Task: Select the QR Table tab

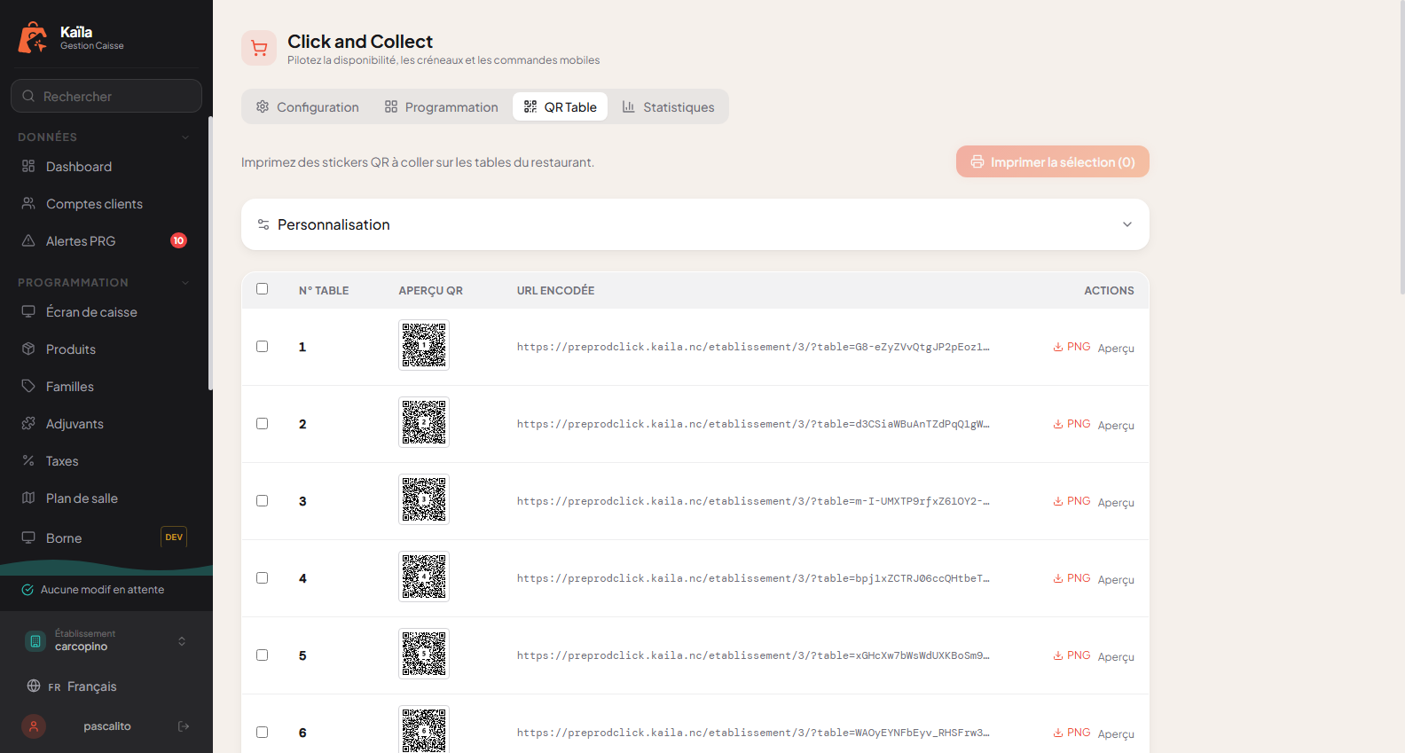Action: click(x=560, y=106)
